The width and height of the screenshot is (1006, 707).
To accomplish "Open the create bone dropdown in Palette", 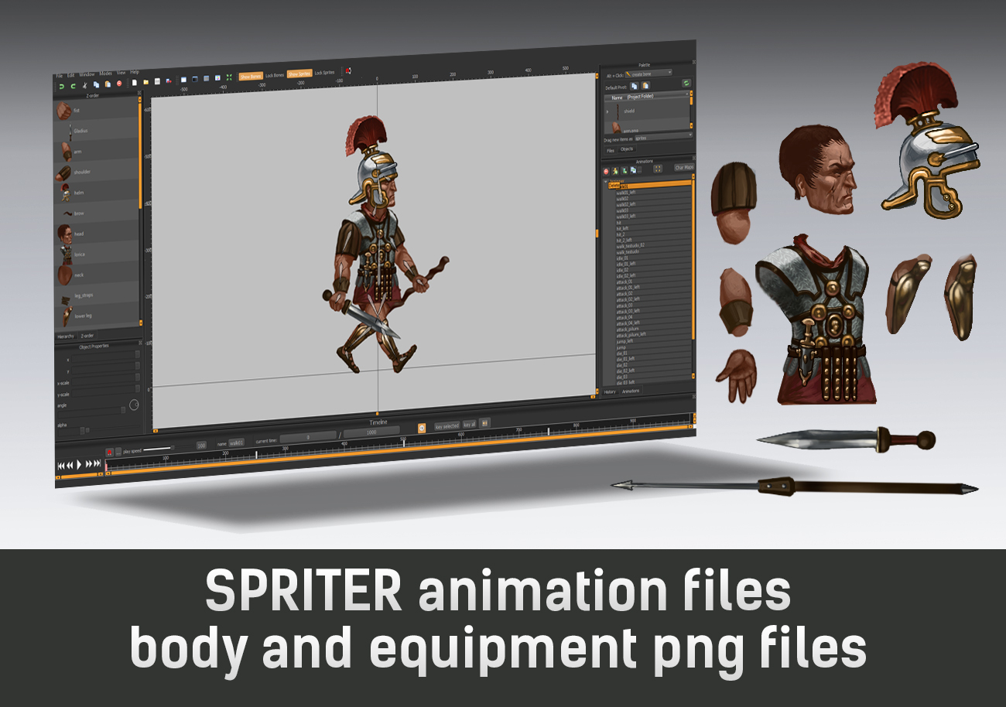I will coord(648,73).
